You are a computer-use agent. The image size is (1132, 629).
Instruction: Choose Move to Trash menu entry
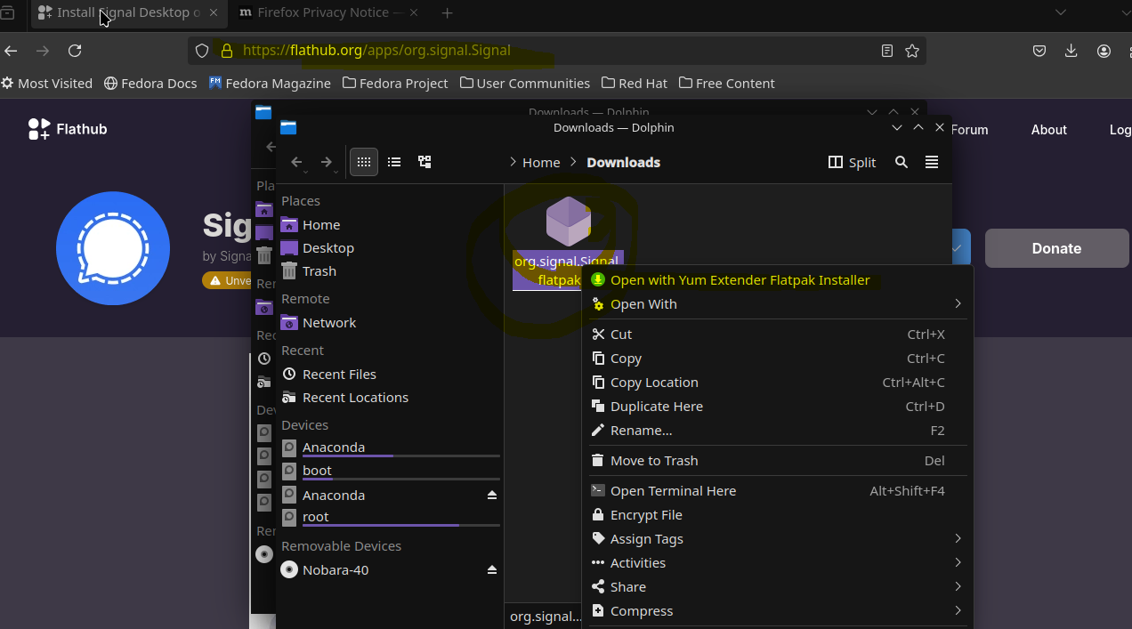[780, 460]
